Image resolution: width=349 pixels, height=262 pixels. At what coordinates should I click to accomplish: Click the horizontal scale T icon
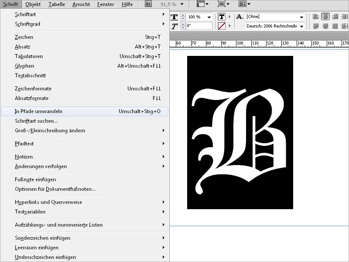pyautogui.click(x=174, y=17)
